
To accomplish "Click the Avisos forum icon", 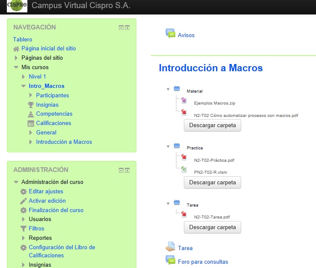I will [170, 34].
